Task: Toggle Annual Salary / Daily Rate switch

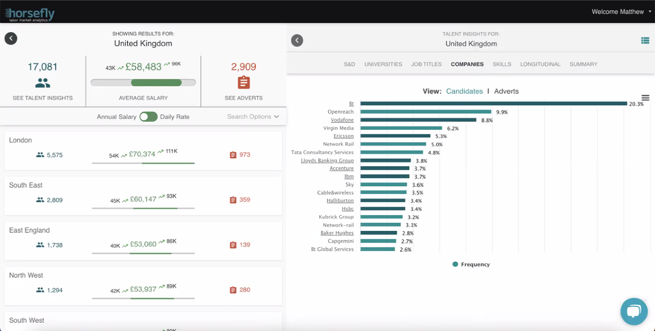Action: 148,117
